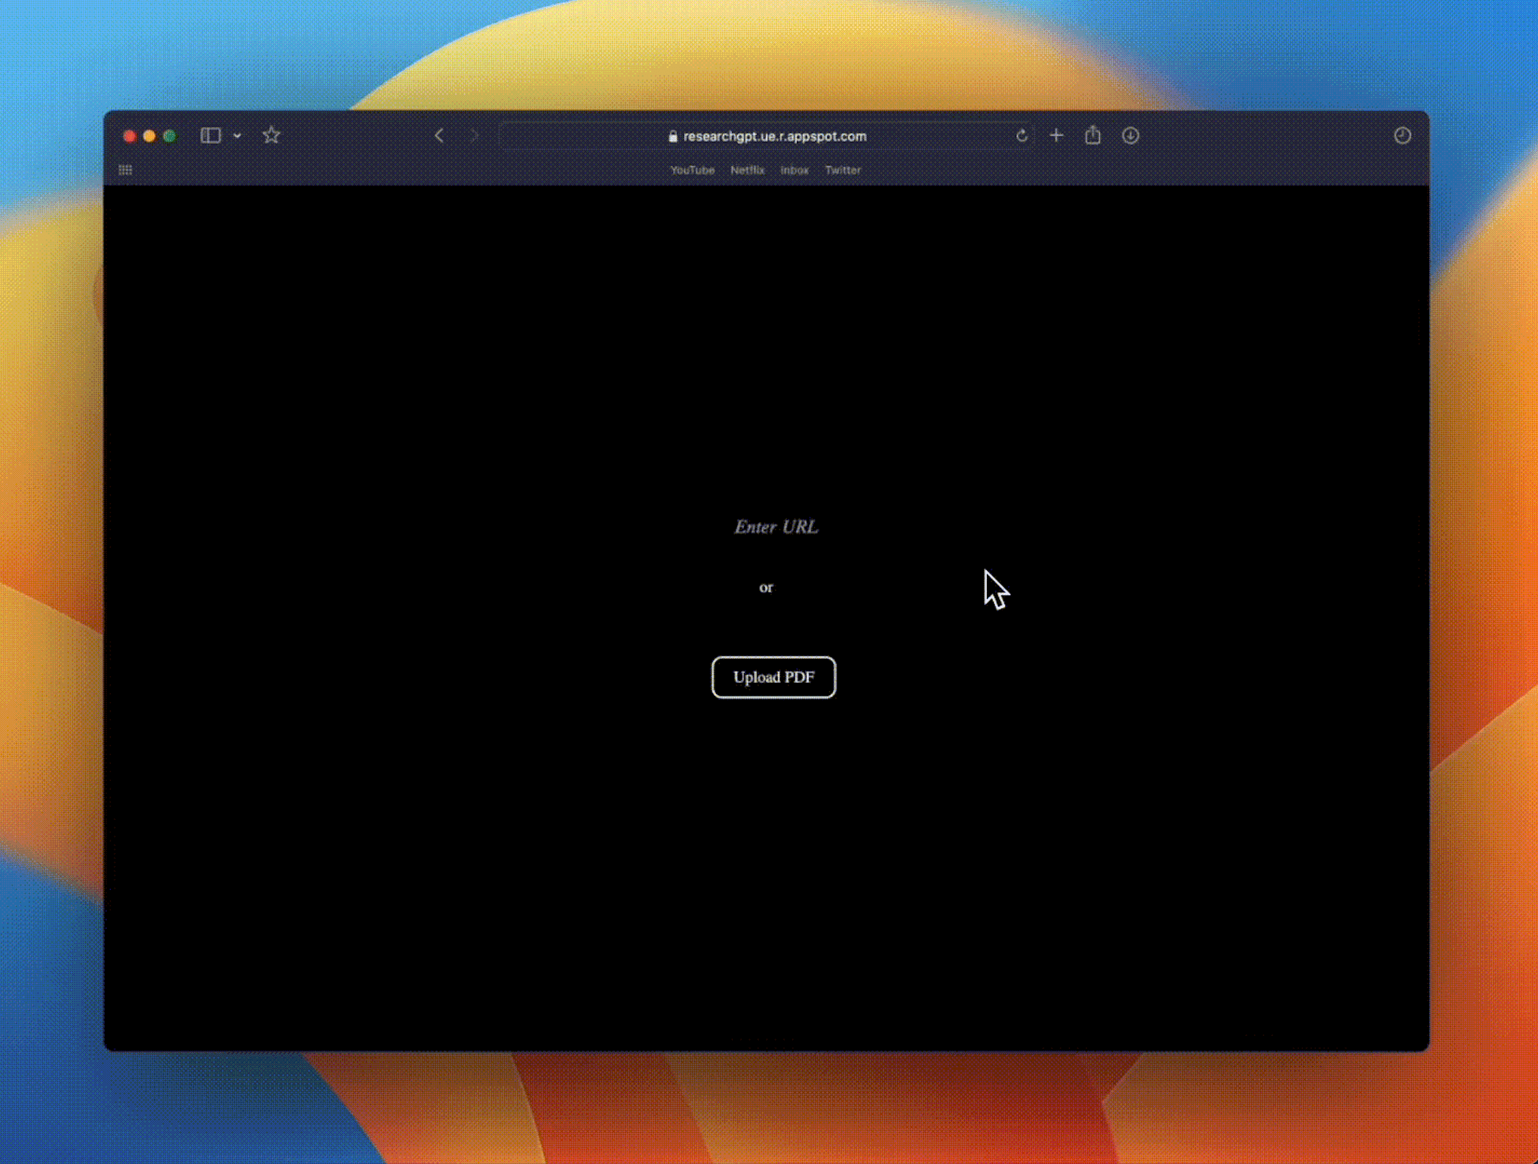Viewport: 1538px width, 1164px height.
Task: Open the history clock icon
Action: (1402, 136)
